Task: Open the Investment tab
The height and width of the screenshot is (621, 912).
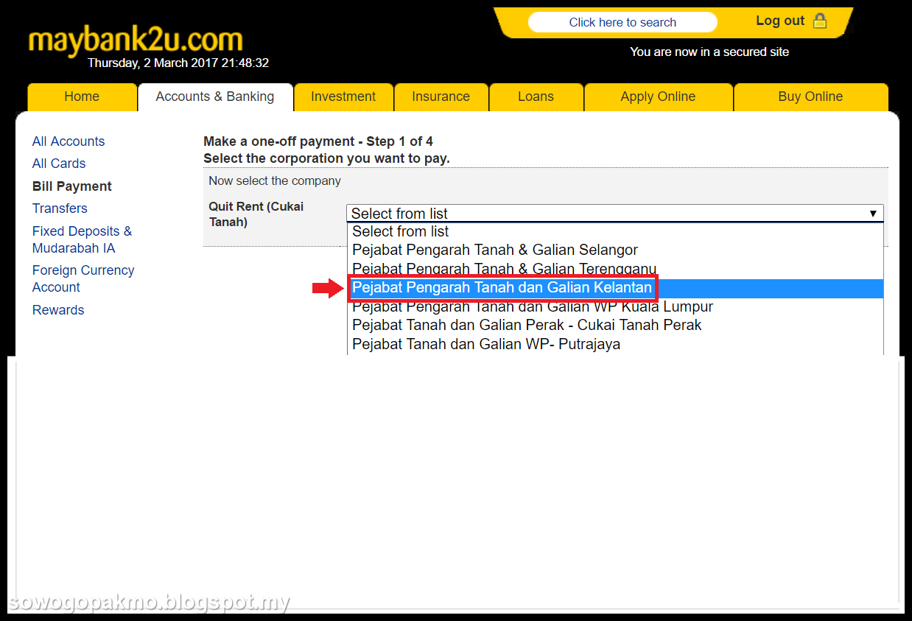Action: coord(343,97)
